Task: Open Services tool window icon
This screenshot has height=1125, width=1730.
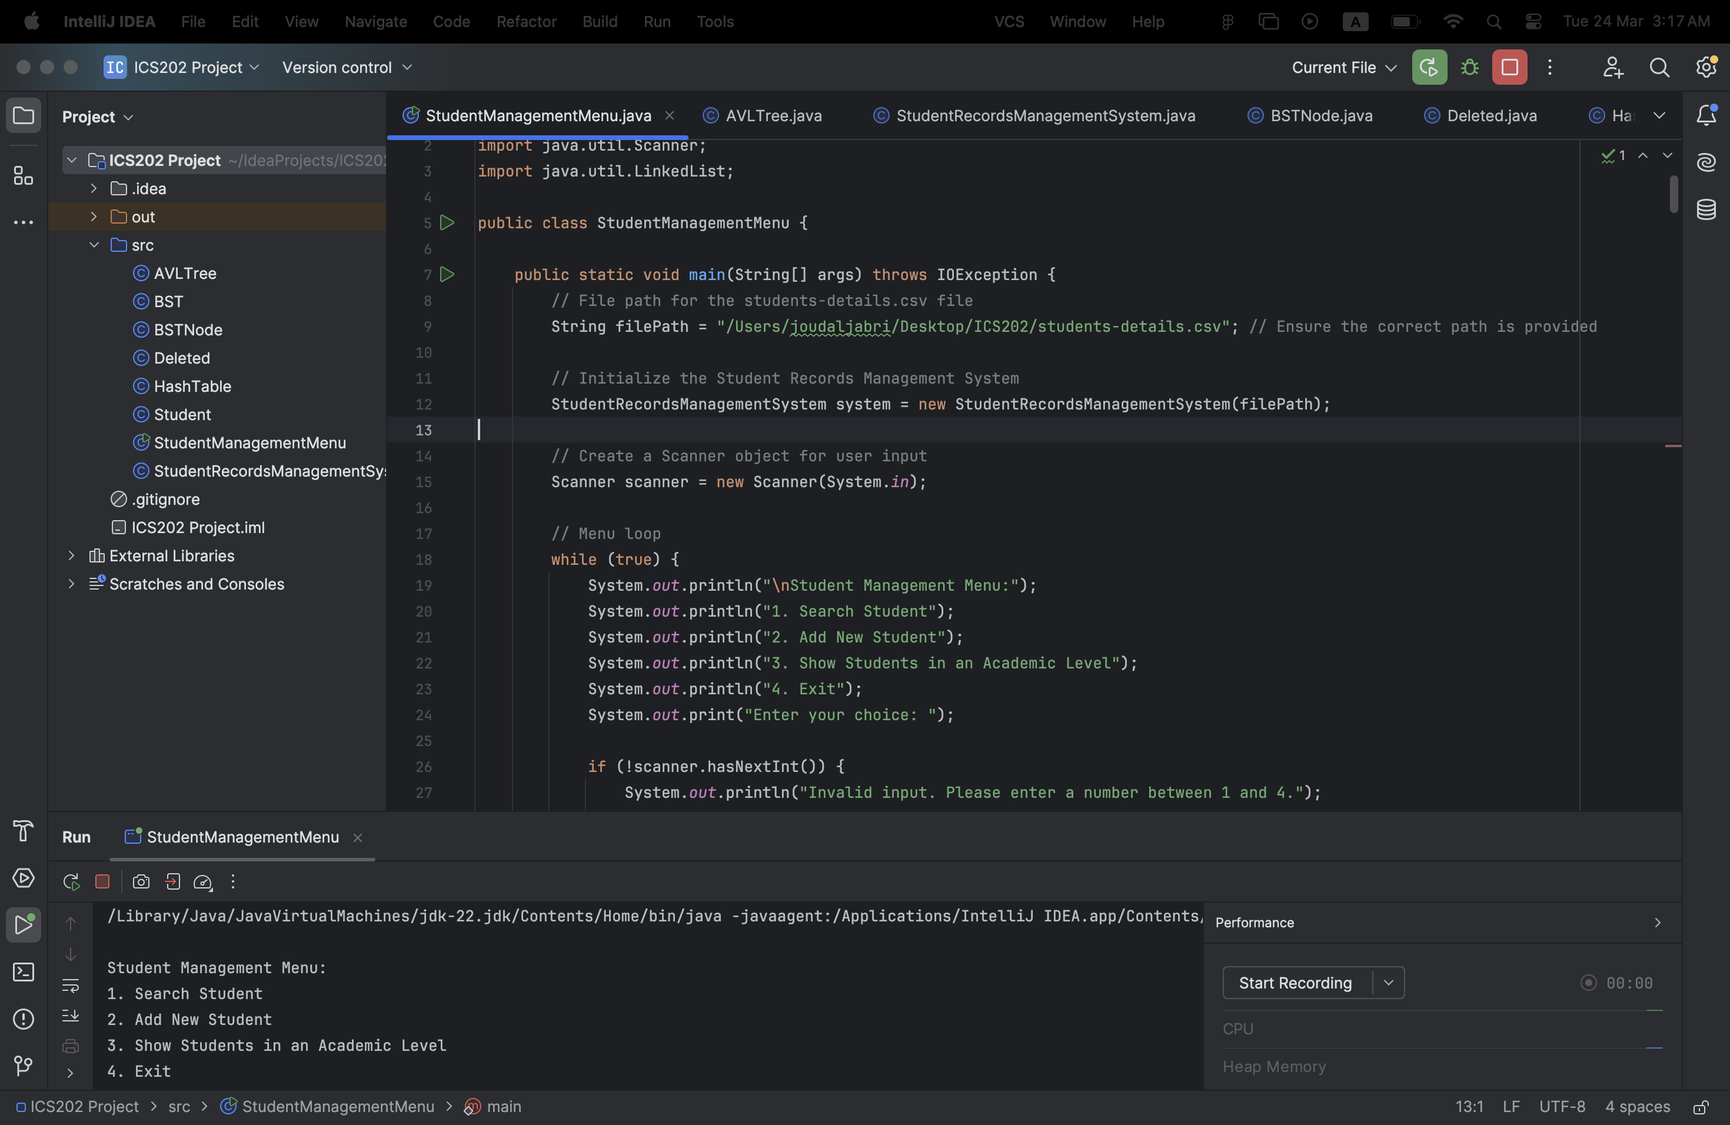Action: pos(24,877)
